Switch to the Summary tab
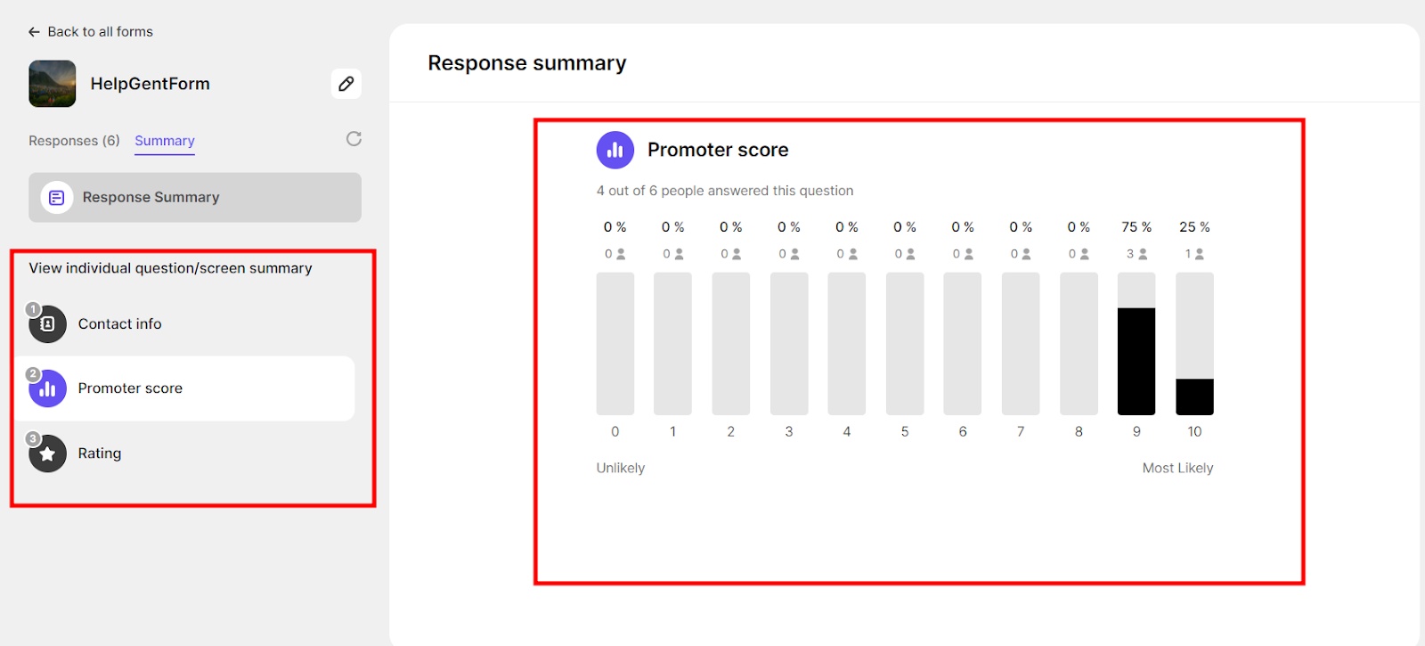This screenshot has width=1425, height=646. coord(165,141)
